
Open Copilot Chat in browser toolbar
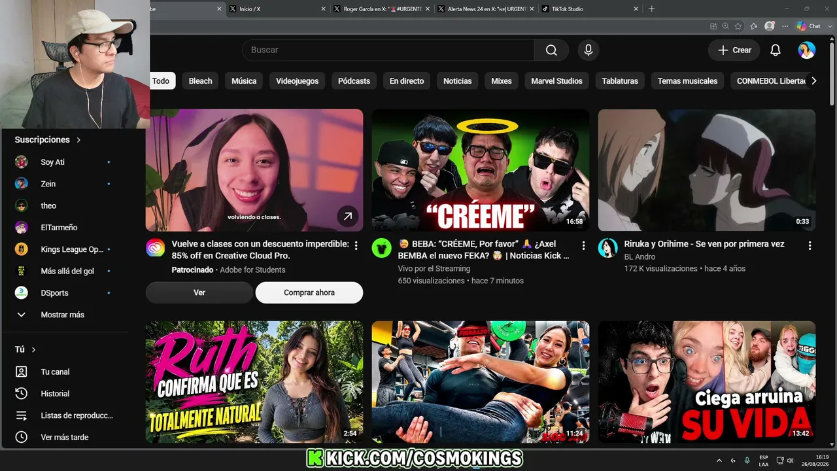pyautogui.click(x=809, y=26)
